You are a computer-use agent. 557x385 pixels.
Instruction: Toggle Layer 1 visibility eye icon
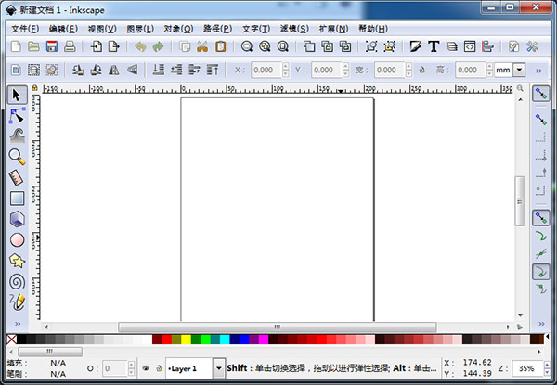pyautogui.click(x=146, y=368)
